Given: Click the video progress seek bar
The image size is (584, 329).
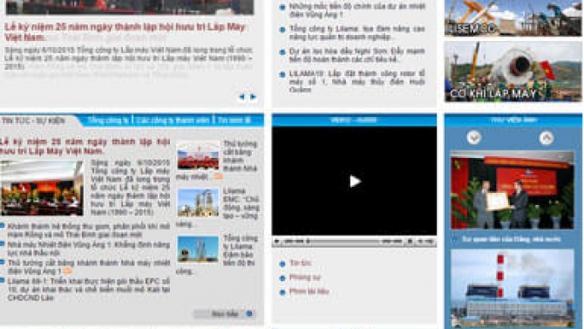Looking at the screenshot, I should (x=343, y=242).
